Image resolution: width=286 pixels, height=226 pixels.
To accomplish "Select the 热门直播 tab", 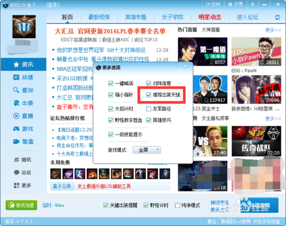I will click(x=187, y=30).
